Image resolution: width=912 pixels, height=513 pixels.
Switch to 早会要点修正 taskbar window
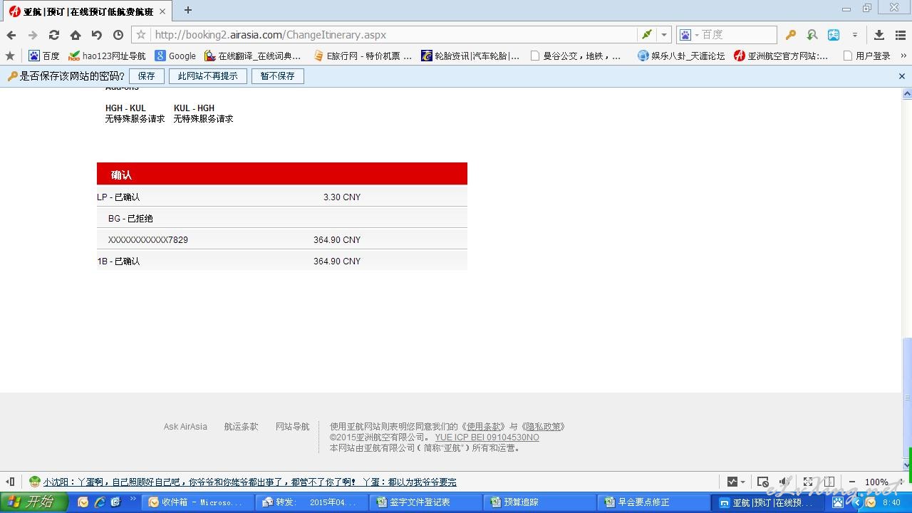652,502
